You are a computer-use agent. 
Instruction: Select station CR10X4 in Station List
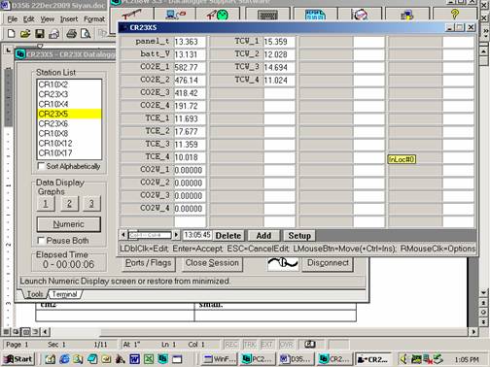click(69, 104)
